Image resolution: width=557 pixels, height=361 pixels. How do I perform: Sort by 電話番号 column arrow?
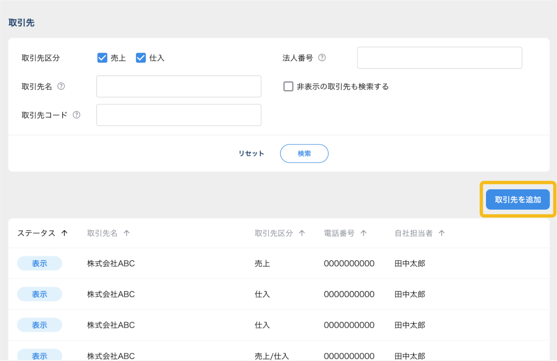(363, 233)
